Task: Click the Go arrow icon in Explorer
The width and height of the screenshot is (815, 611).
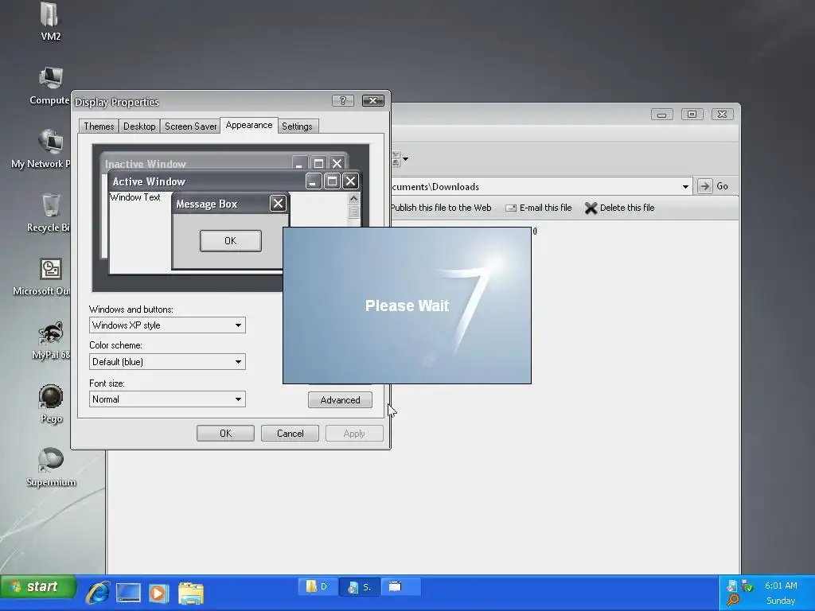Action: tap(705, 186)
